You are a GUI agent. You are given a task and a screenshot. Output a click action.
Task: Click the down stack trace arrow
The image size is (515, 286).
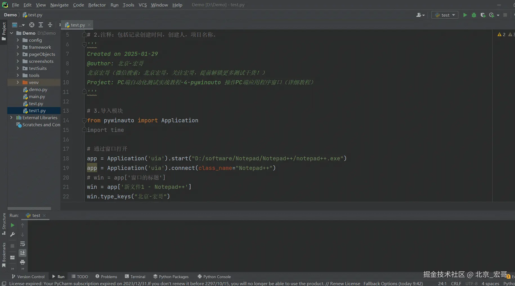pyautogui.click(x=23, y=234)
